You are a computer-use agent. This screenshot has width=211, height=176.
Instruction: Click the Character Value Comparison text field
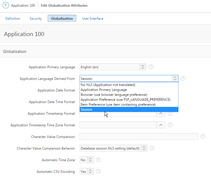(139, 137)
